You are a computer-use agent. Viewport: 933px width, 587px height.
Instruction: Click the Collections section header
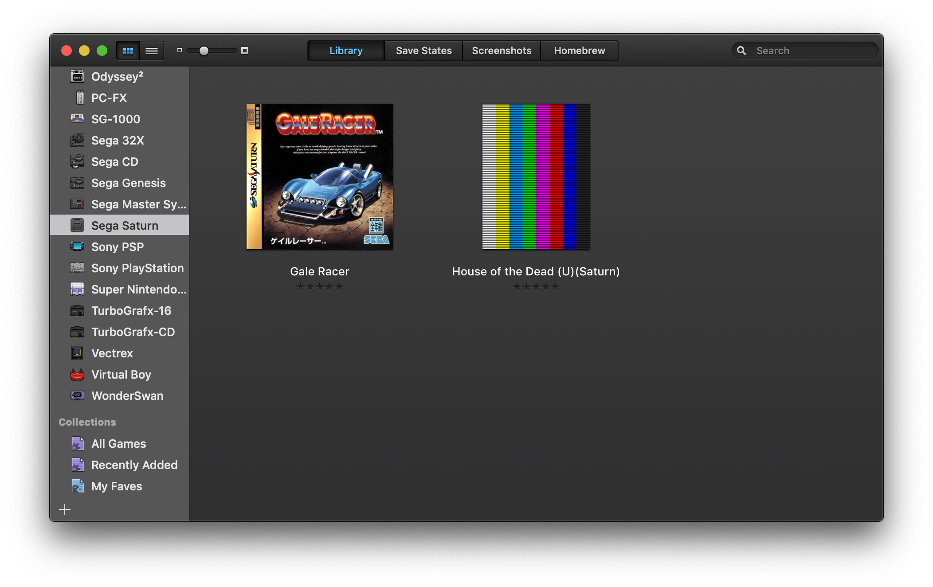(x=88, y=422)
